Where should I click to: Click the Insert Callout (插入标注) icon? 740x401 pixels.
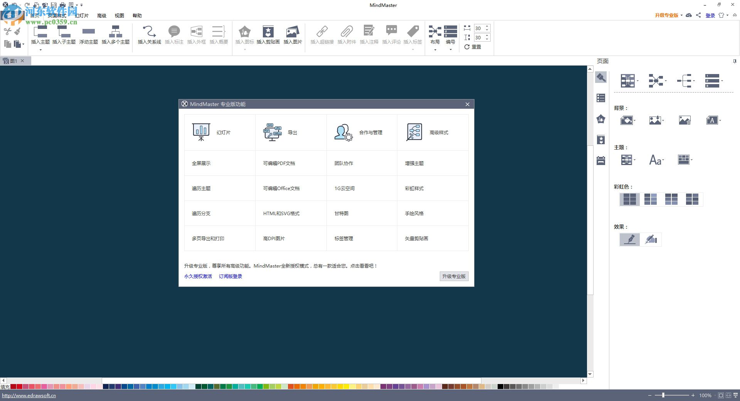[174, 31]
